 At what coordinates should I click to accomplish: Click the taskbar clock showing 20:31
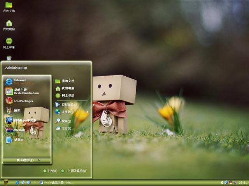tap(243, 183)
